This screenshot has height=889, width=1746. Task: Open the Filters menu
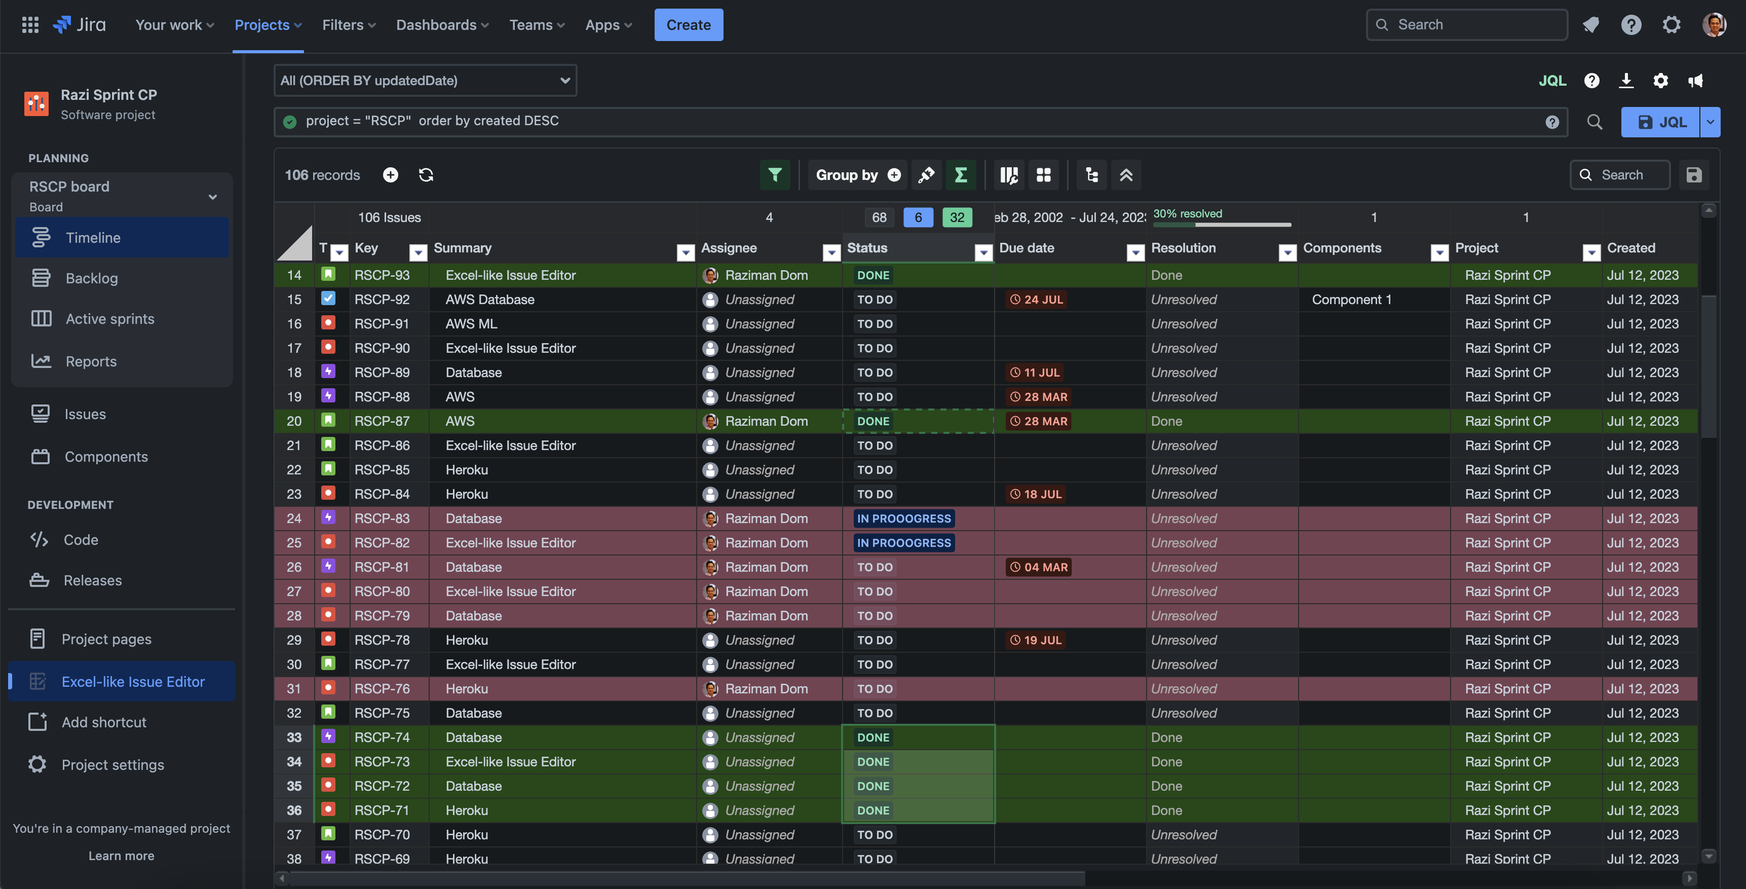click(x=349, y=25)
